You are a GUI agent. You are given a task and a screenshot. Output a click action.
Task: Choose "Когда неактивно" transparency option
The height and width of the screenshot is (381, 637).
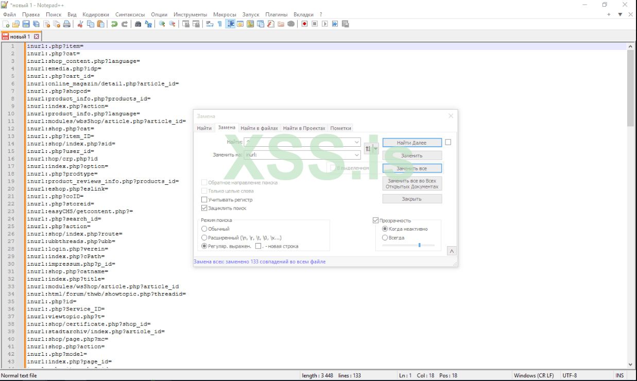click(385, 229)
